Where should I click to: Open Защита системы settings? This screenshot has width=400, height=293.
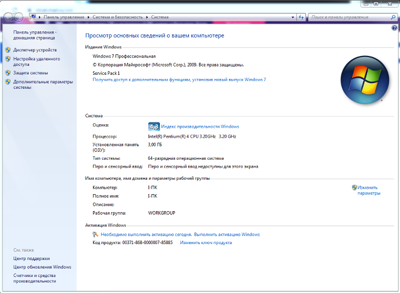pos(30,73)
